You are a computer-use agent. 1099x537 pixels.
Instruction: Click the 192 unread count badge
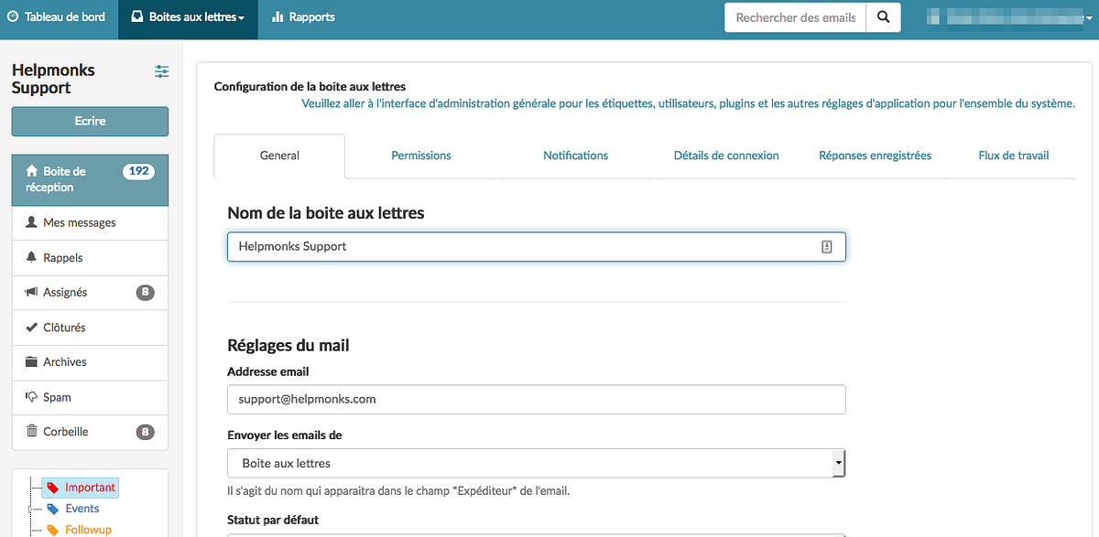138,171
